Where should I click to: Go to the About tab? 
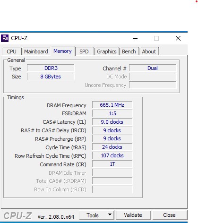[x=149, y=51]
